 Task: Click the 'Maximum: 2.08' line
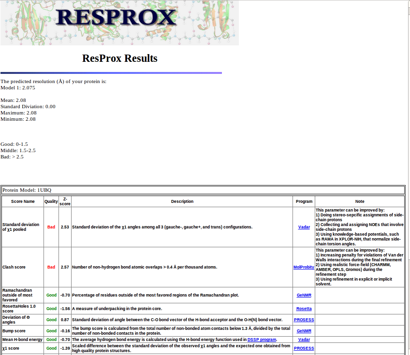point(18,113)
